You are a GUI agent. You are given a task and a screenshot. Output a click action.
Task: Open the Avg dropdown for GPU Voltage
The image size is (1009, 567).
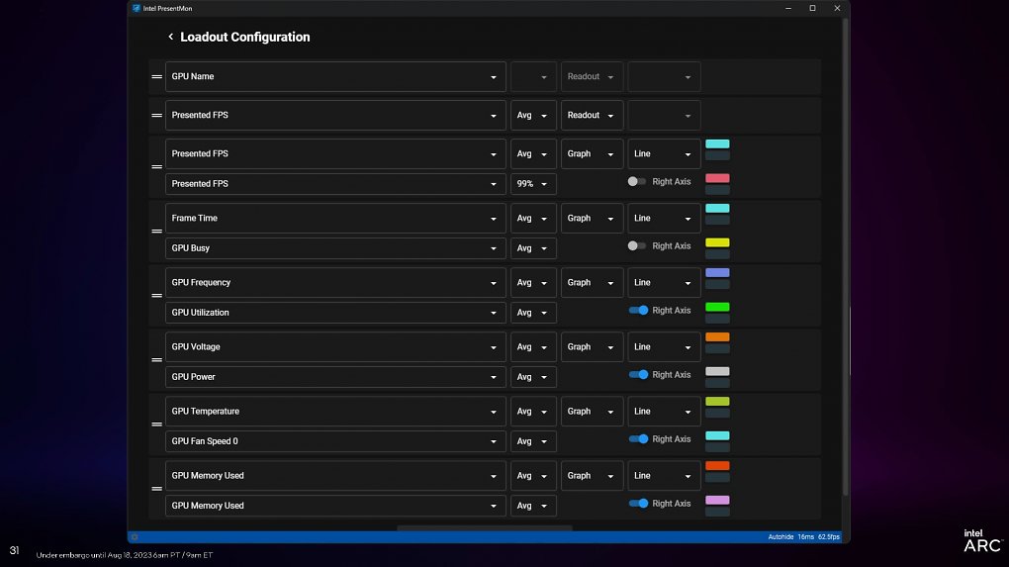[x=533, y=347]
